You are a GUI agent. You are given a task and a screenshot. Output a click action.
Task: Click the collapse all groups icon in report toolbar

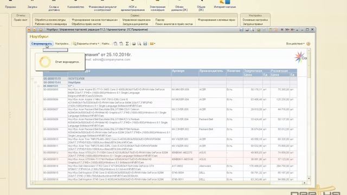pyautogui.click(x=121, y=44)
